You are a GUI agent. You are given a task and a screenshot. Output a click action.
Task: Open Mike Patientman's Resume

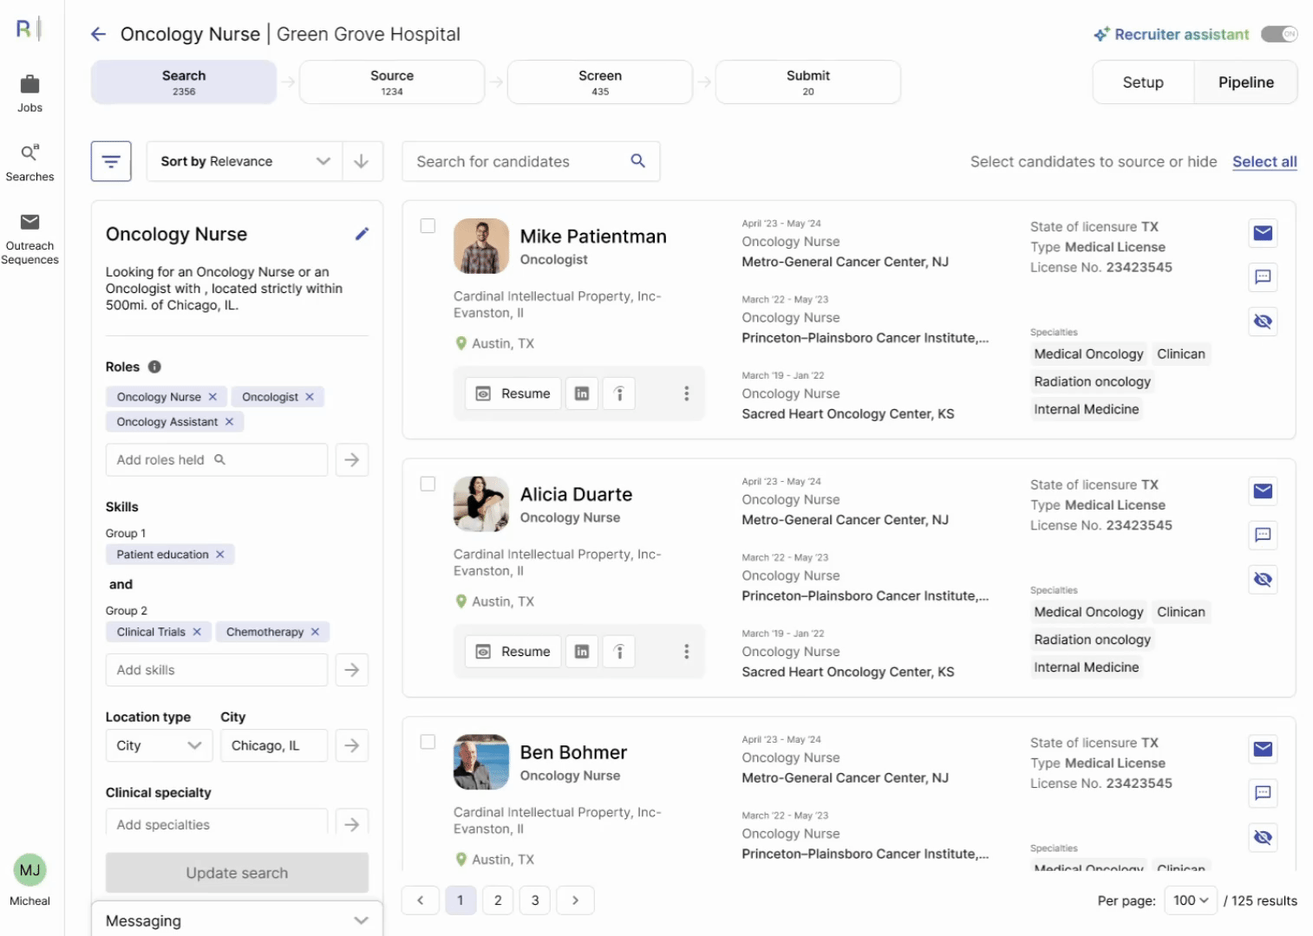(x=513, y=393)
